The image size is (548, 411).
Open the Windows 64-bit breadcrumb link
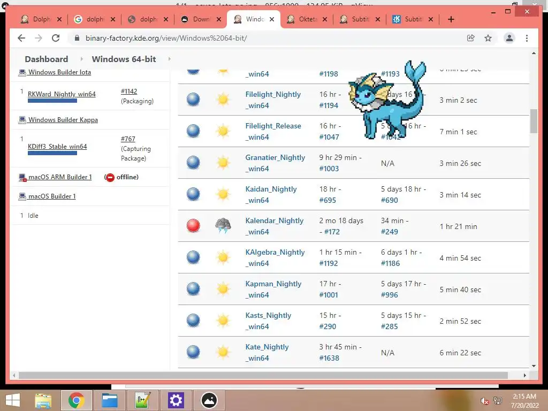[124, 59]
